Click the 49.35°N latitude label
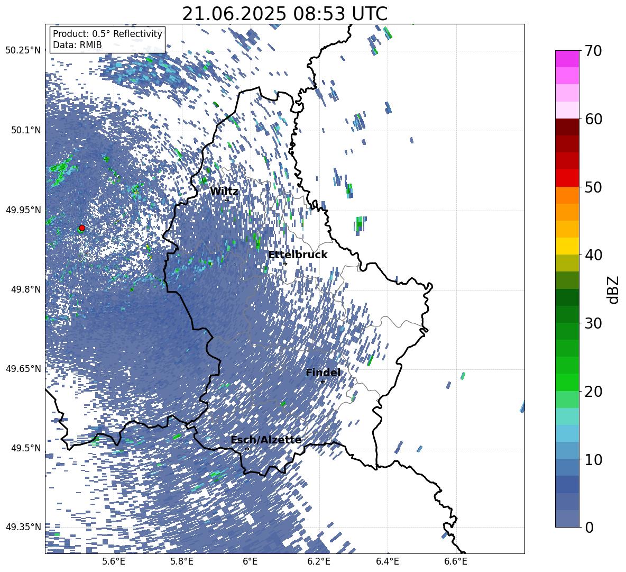The width and height of the screenshot is (626, 572). click(x=23, y=527)
